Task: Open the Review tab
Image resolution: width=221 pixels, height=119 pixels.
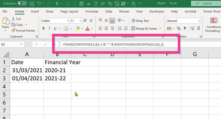Action: point(124,12)
